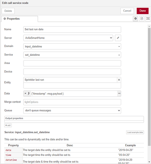Viewport: 151px width, 164px height.
Task: Click the Merge context field
Action: pyautogui.click(x=72, y=102)
